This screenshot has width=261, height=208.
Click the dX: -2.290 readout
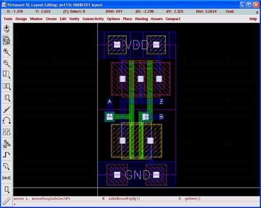pyautogui.click(x=144, y=12)
